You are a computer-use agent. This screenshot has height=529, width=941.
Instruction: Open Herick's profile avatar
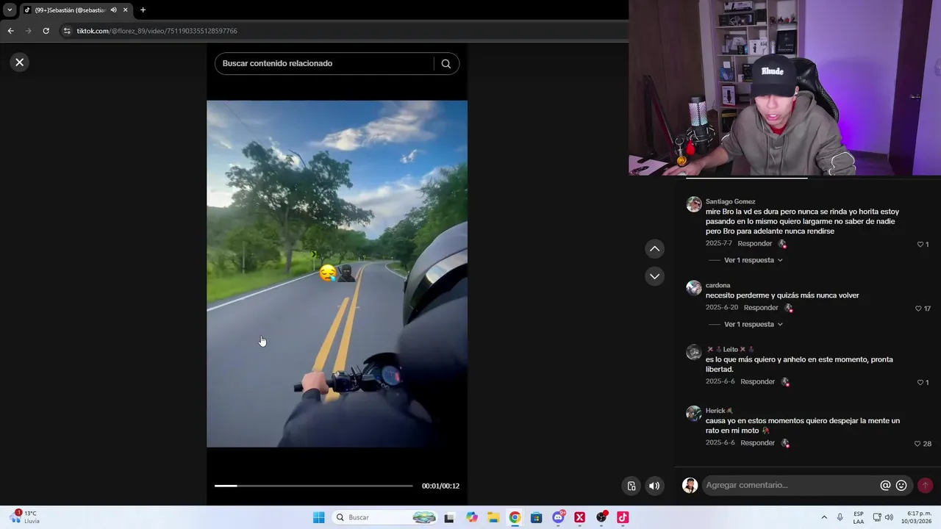tap(694, 414)
